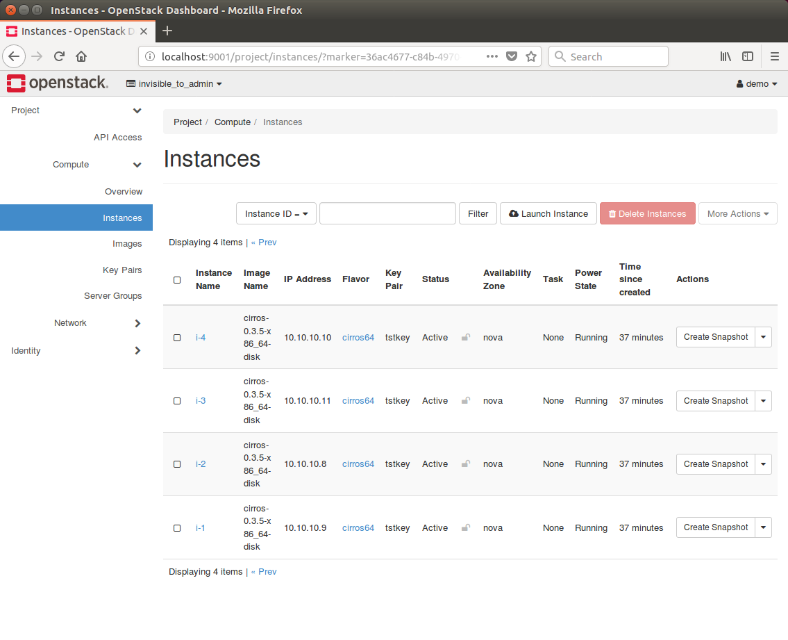Focus the instance filter text field
The image size is (788, 640).
[387, 214]
